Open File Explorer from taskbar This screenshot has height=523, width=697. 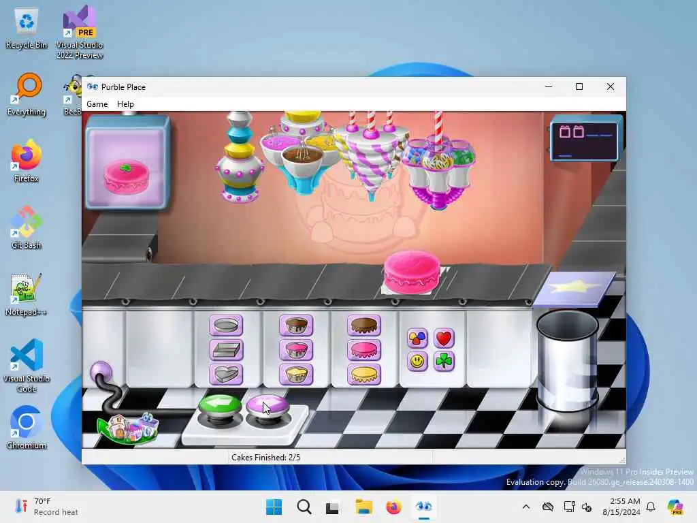pyautogui.click(x=363, y=507)
